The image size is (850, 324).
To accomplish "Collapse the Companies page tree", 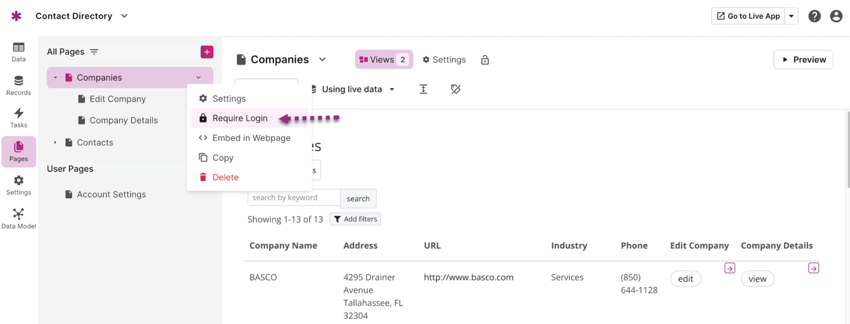I will (x=56, y=78).
